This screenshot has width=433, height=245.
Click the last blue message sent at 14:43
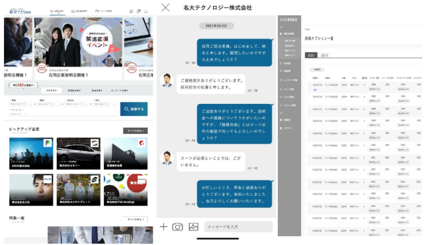(234, 194)
